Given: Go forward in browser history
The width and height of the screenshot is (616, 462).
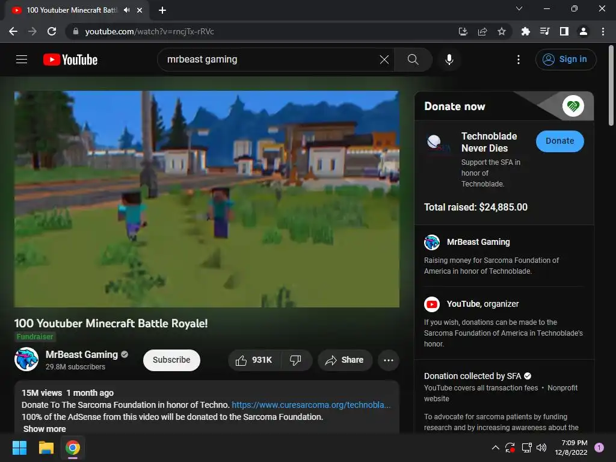Looking at the screenshot, I should coord(32,31).
